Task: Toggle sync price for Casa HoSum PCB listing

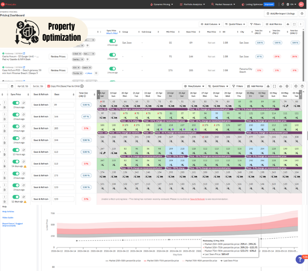Action: (113, 69)
